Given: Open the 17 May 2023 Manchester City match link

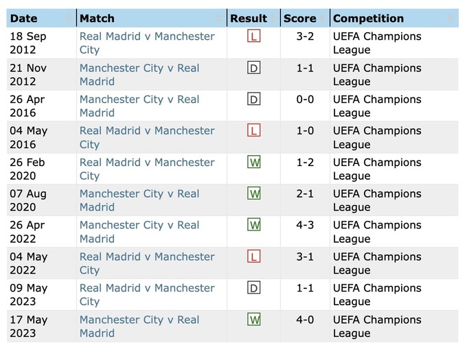Looking at the screenshot, I should 139,326.
